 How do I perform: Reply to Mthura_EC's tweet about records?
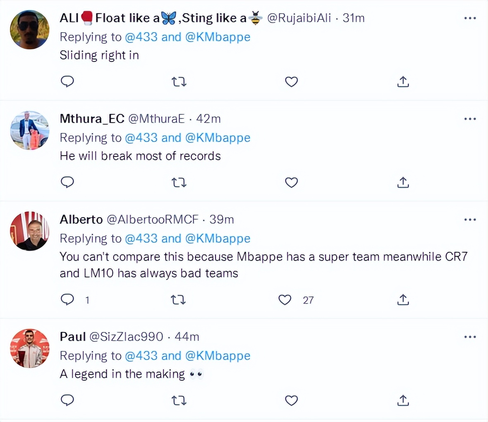click(x=67, y=182)
